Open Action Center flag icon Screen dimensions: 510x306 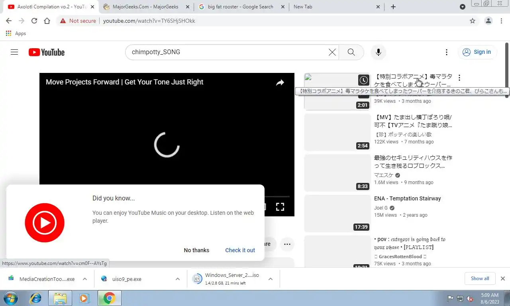[451, 298]
